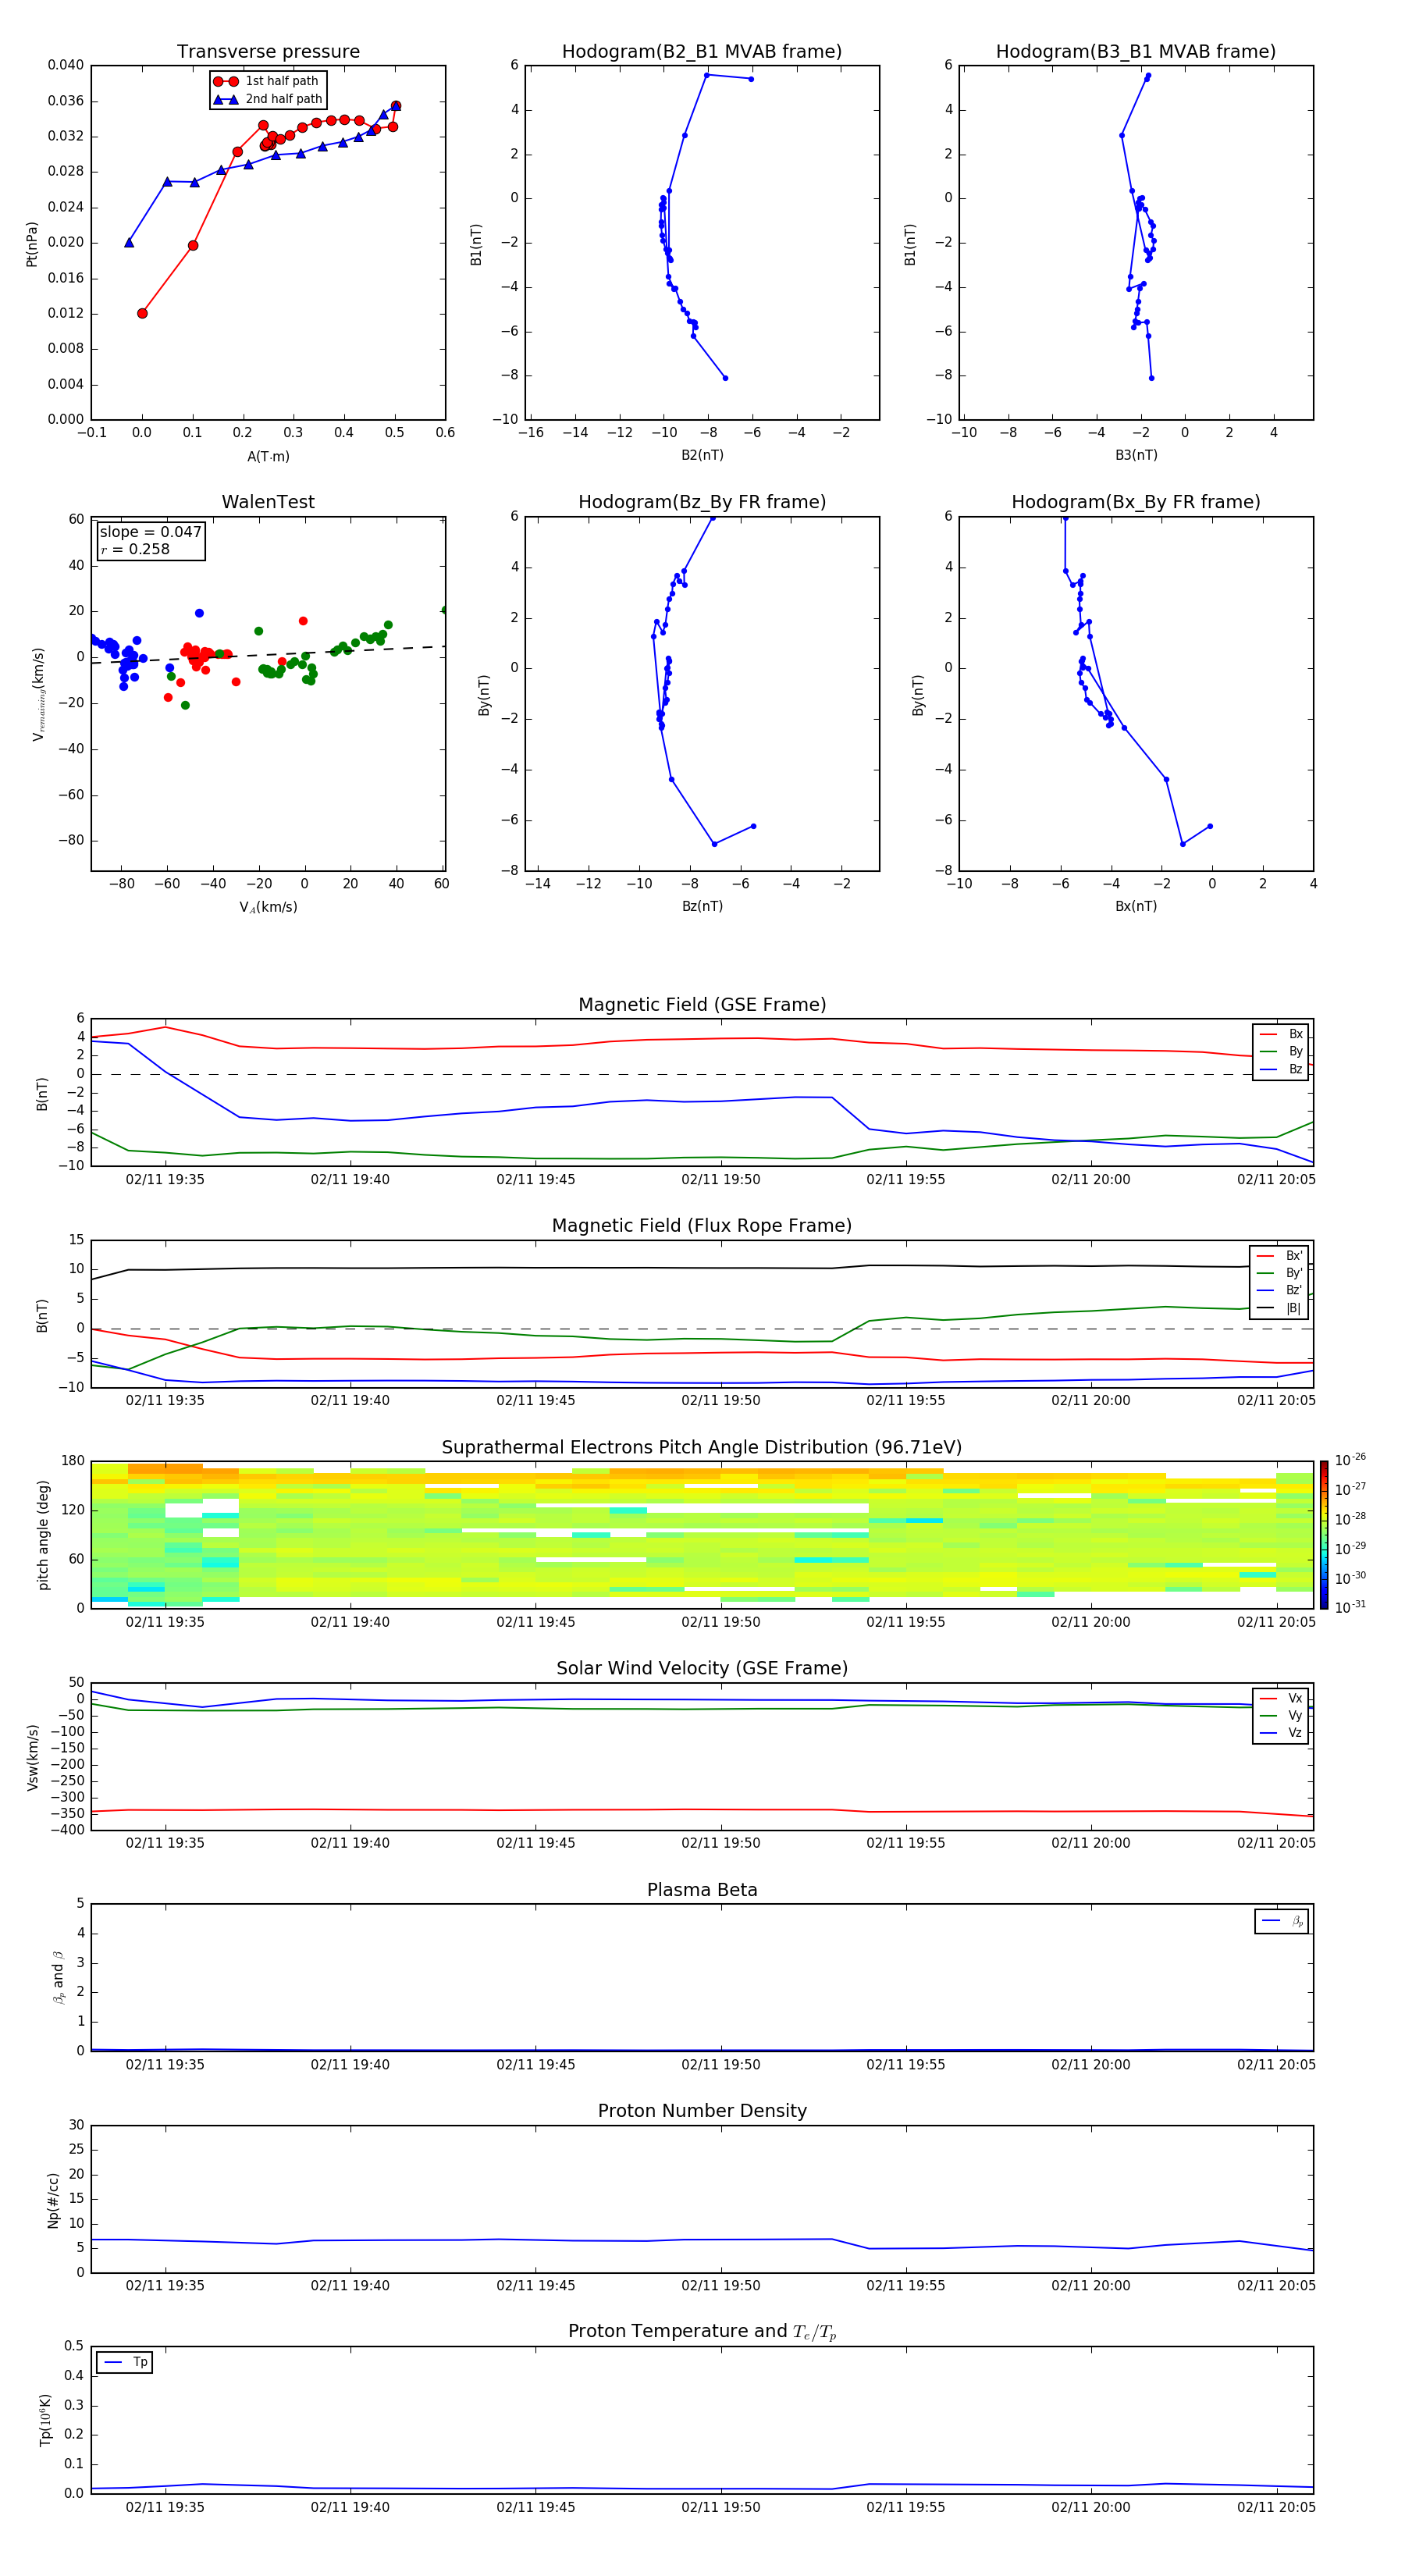1405x2576 pixels.
Task: Click the 'Vz' legend entry
Action: [x=1281, y=1733]
